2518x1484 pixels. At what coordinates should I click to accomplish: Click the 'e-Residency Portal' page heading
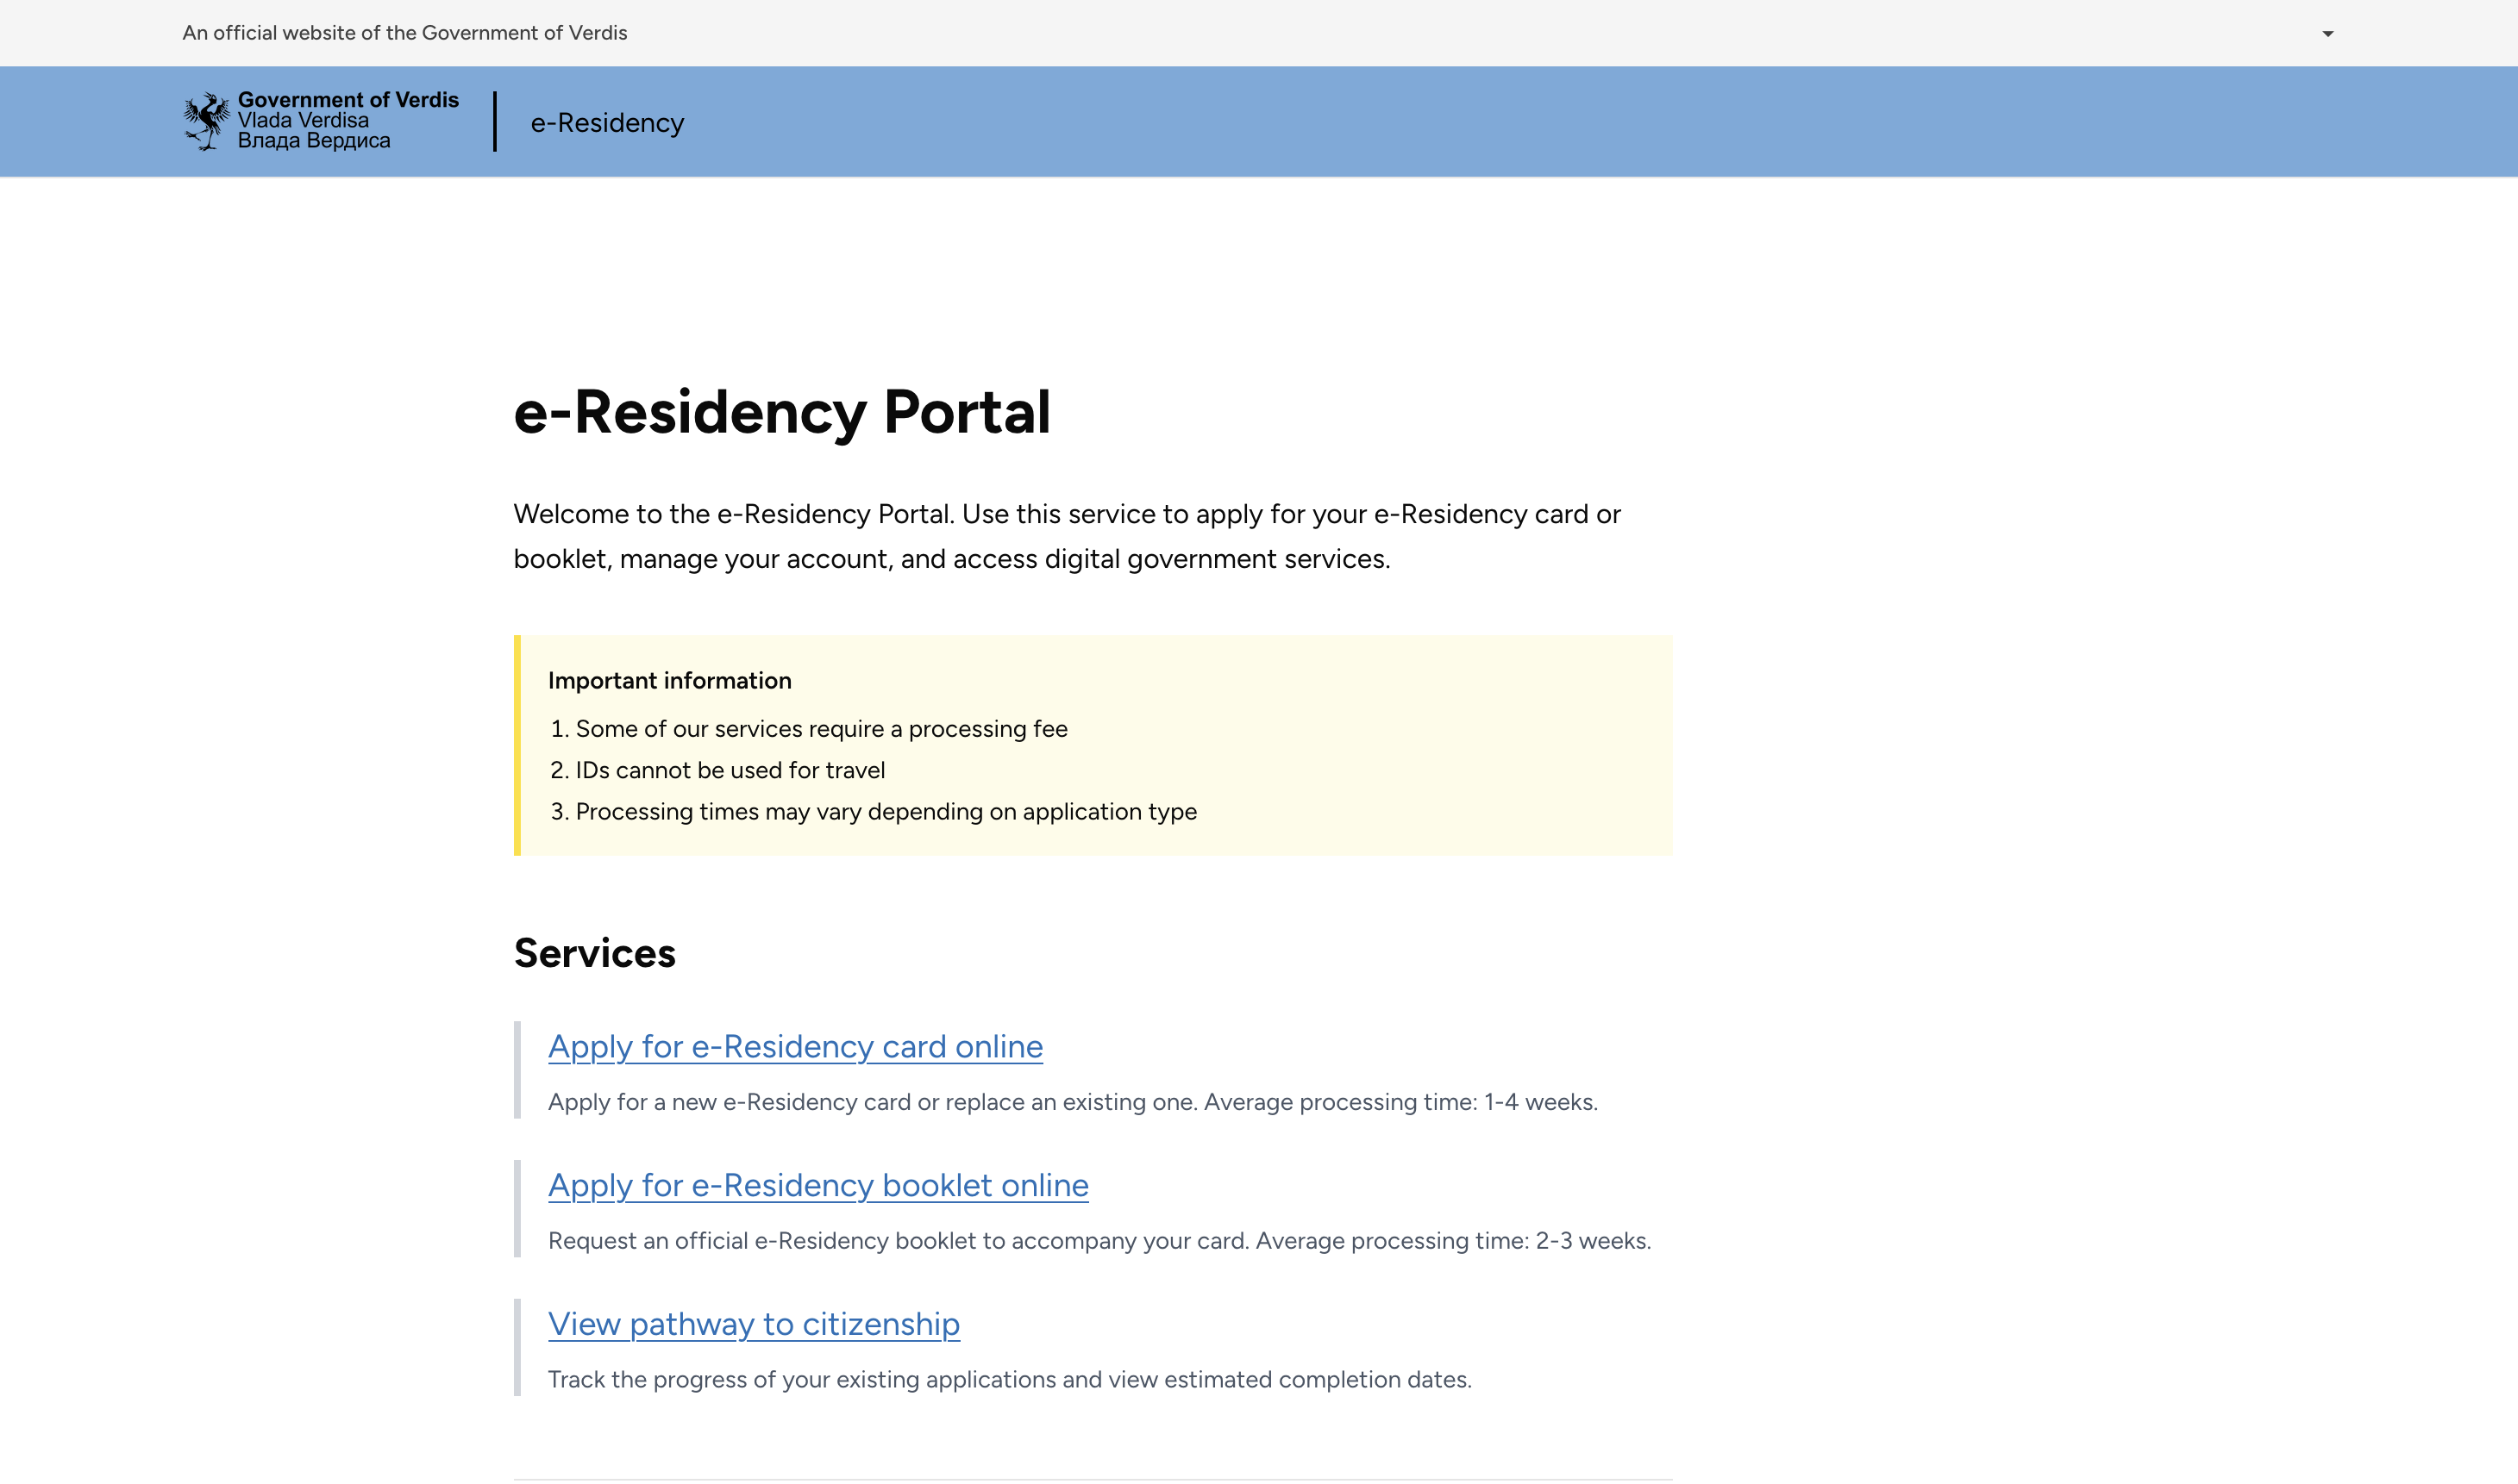pos(781,412)
